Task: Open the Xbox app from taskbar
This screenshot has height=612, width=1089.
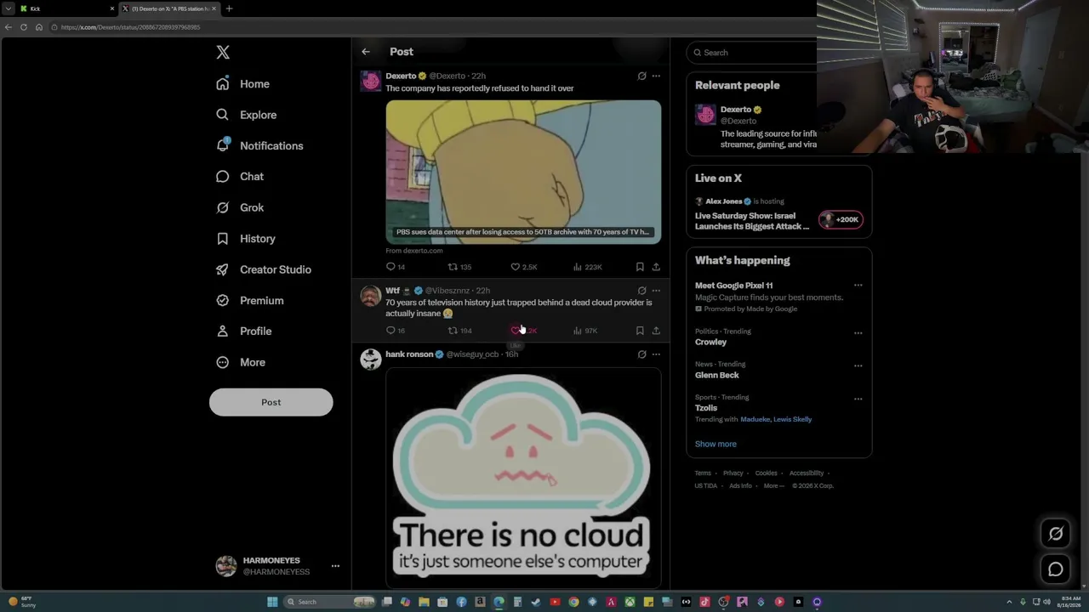Action: pos(630,602)
